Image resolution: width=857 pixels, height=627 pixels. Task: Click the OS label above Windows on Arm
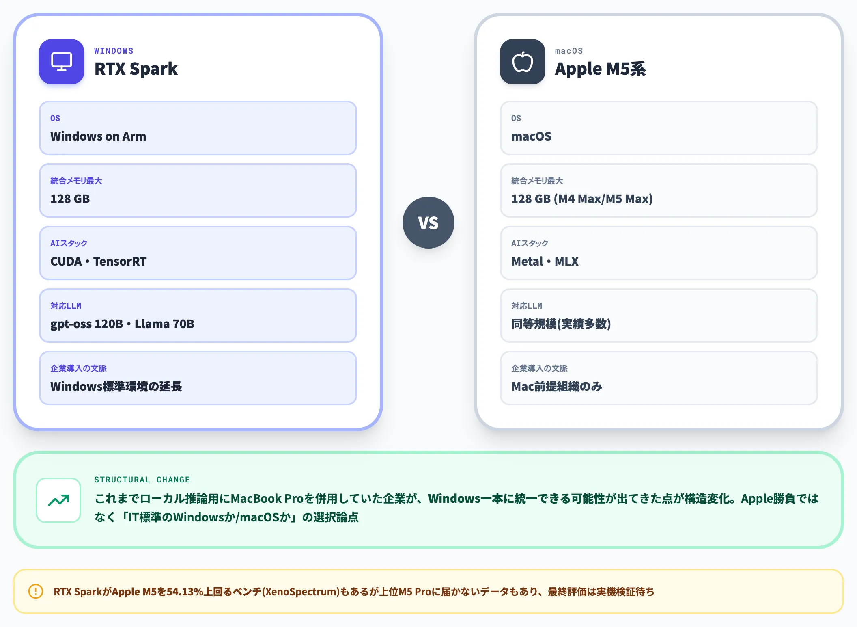coord(55,118)
